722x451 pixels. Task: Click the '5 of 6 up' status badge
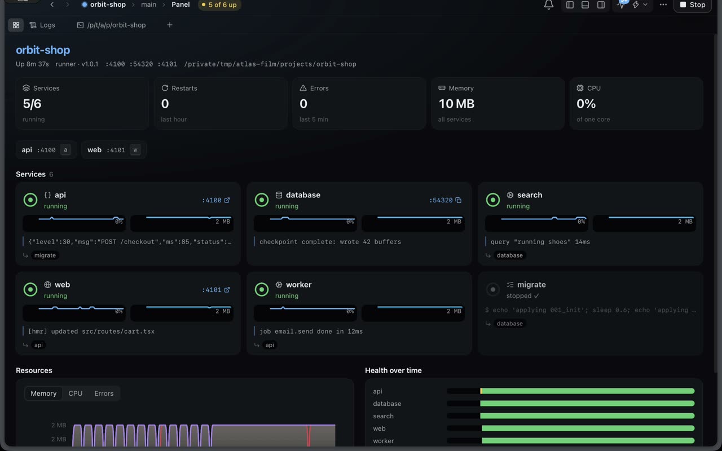[x=219, y=5]
